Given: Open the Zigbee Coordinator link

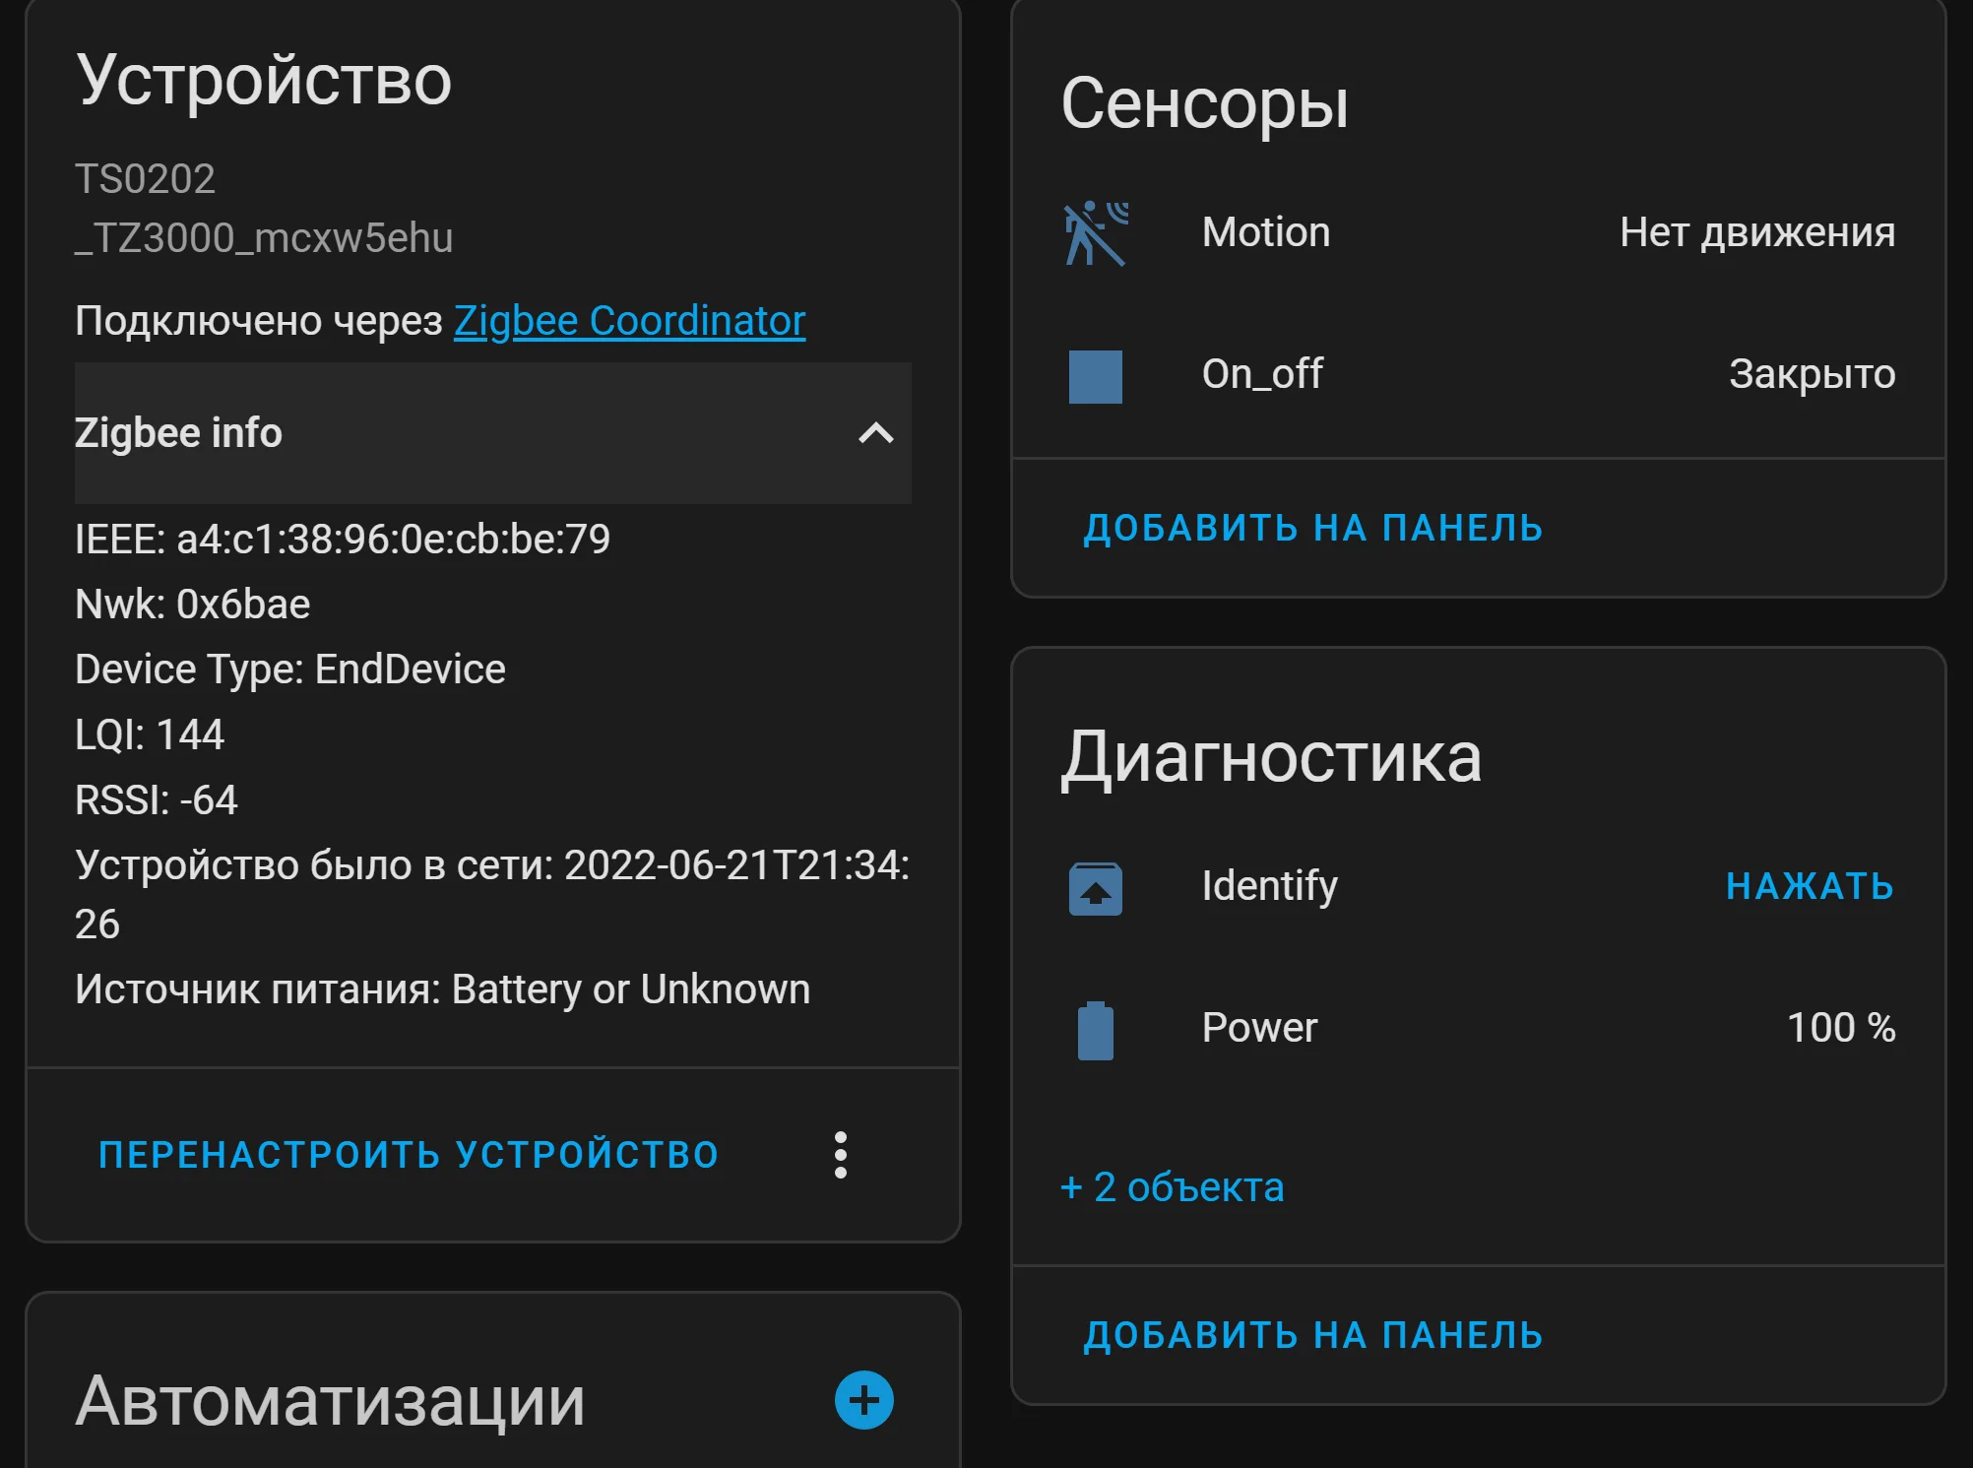Looking at the screenshot, I should pos(629,321).
